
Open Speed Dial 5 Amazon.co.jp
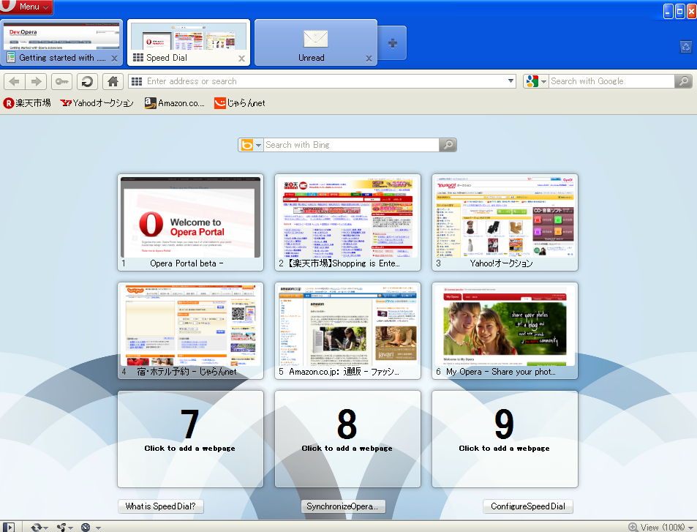(x=347, y=331)
